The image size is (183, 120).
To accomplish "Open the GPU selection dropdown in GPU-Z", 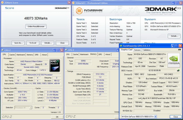I will pos(155,116).
